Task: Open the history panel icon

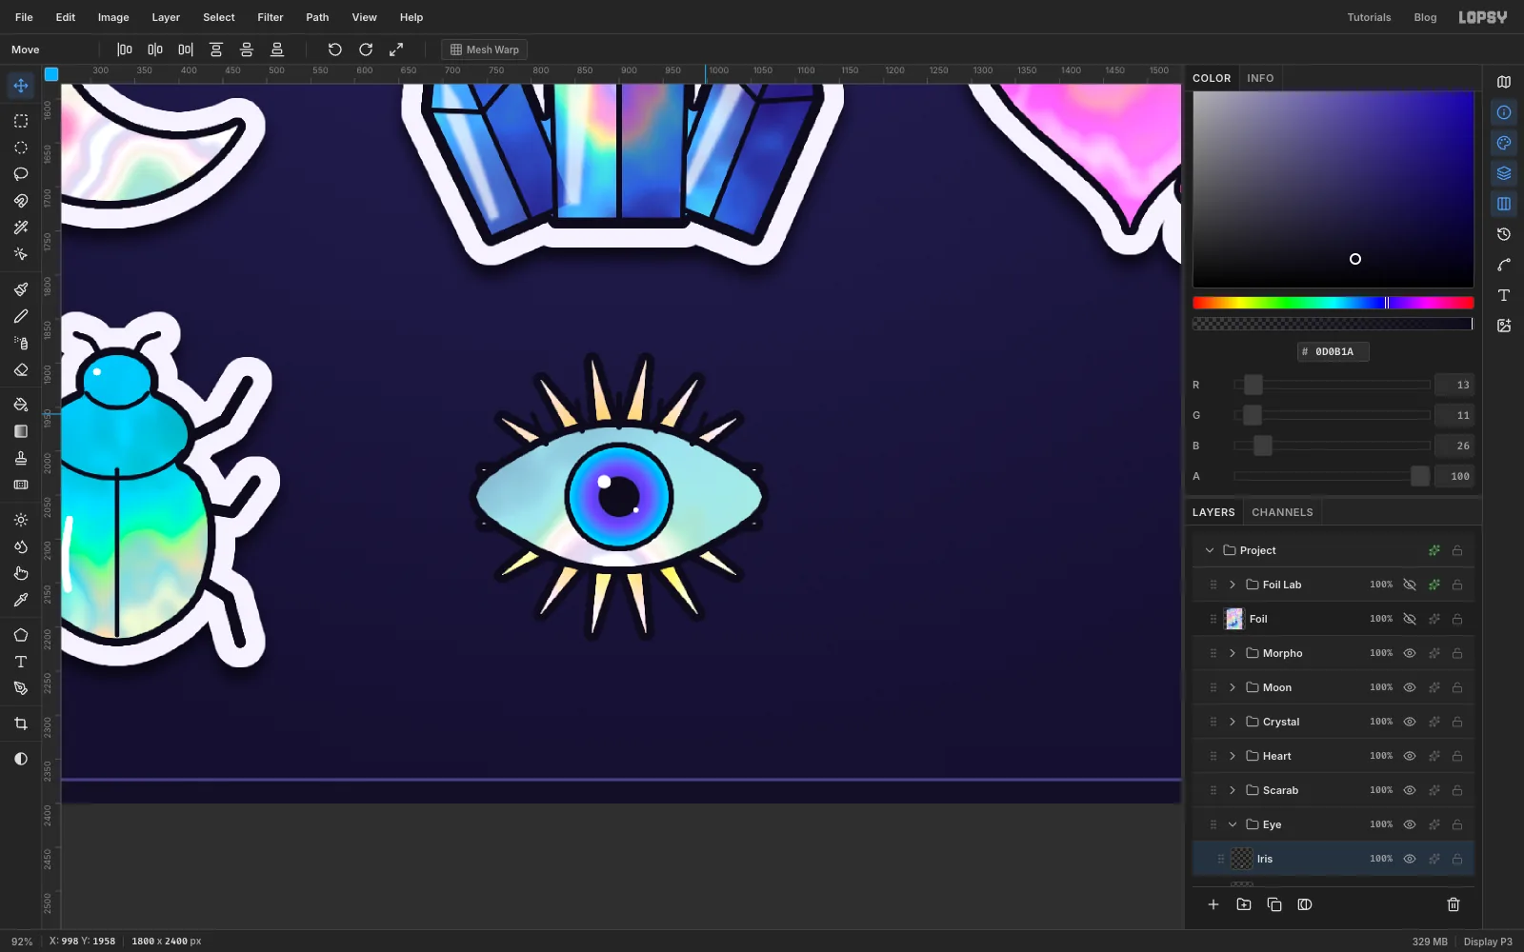Action: click(x=1504, y=234)
